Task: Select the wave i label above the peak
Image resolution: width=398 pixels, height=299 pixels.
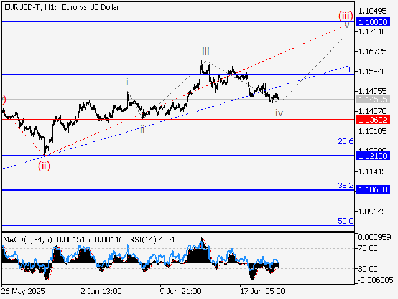Action: pyautogui.click(x=127, y=82)
